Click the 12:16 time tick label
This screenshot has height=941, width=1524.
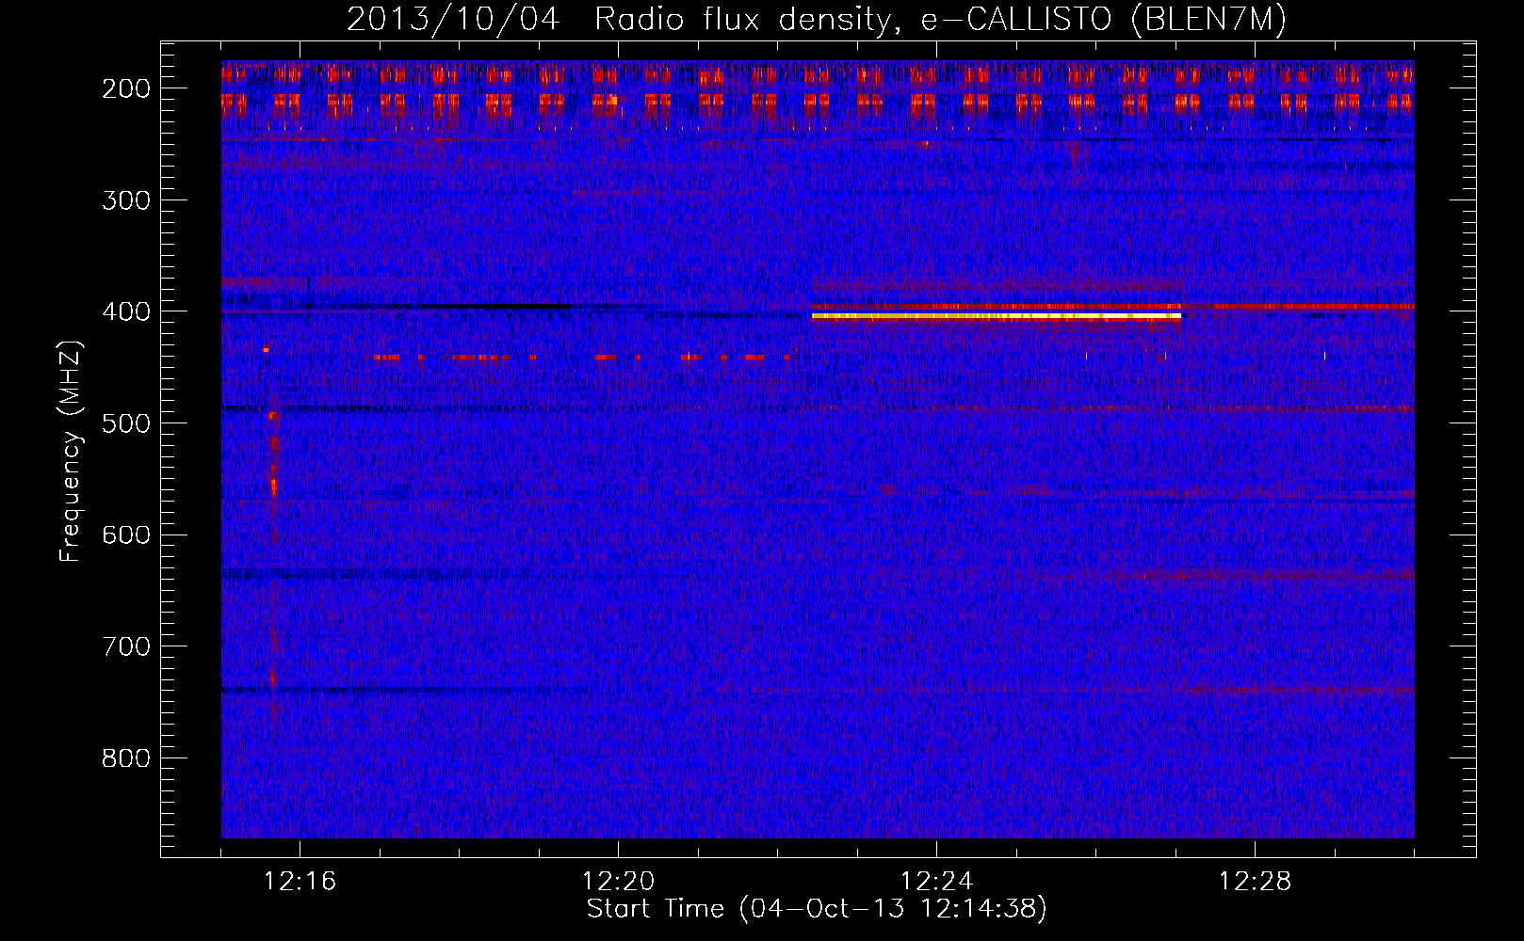(x=300, y=882)
